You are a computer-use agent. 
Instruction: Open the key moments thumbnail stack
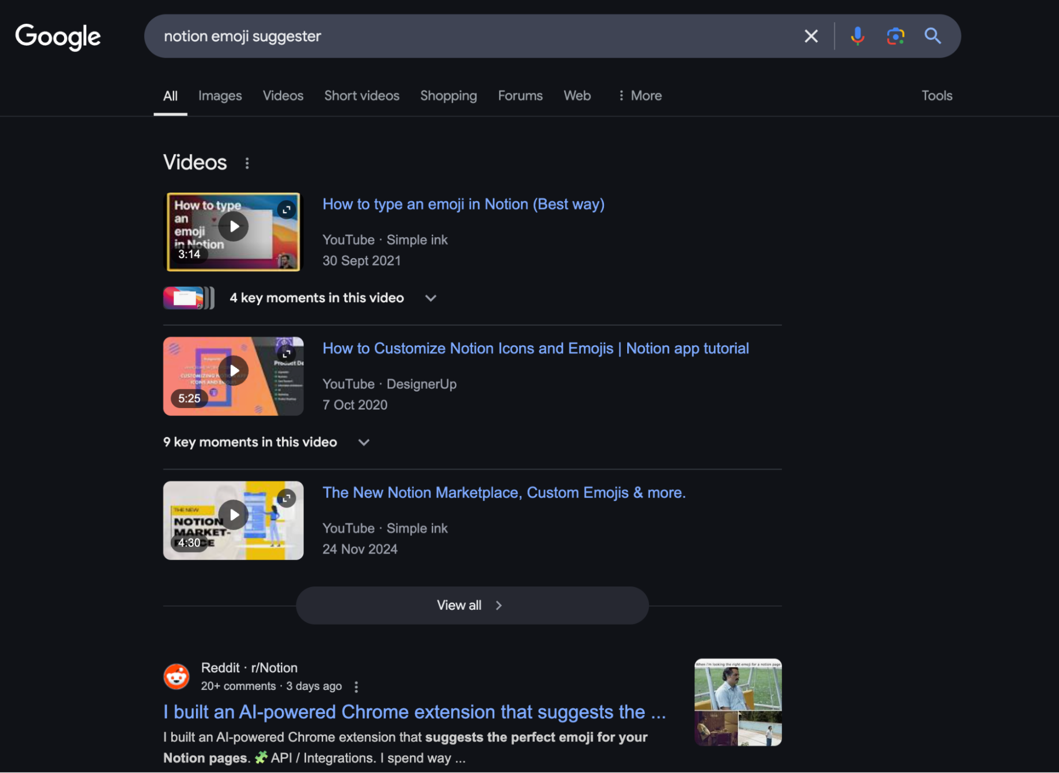click(189, 298)
